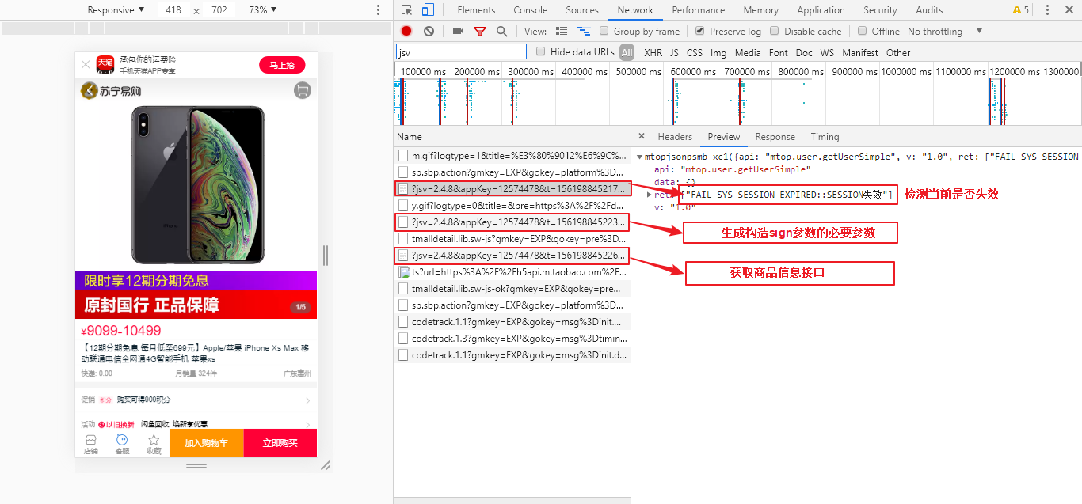Open the Application panel
This screenshot has width=1082, height=504.
pyautogui.click(x=821, y=10)
